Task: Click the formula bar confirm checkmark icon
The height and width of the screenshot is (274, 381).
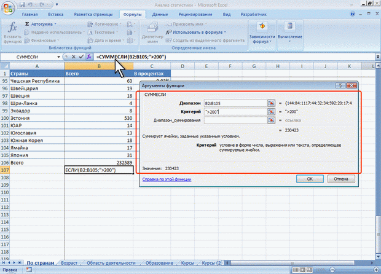Action: [81, 57]
